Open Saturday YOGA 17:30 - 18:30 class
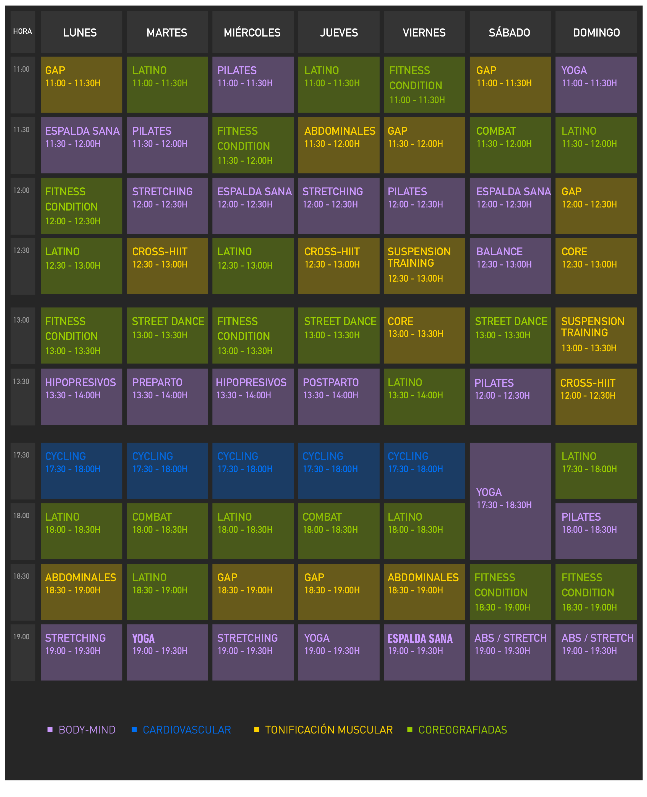Viewport: 647px width, 797px height. [x=510, y=501]
